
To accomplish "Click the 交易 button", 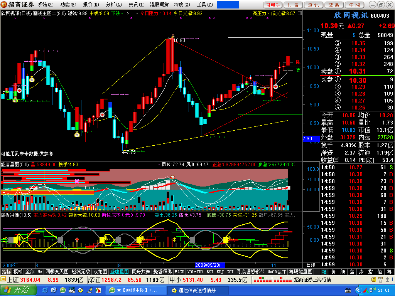I will [334, 5].
